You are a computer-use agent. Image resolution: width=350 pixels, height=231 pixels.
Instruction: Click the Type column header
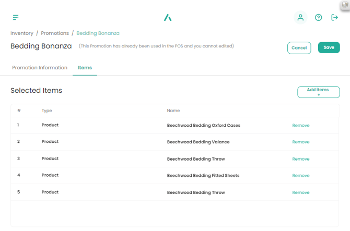tap(47, 111)
